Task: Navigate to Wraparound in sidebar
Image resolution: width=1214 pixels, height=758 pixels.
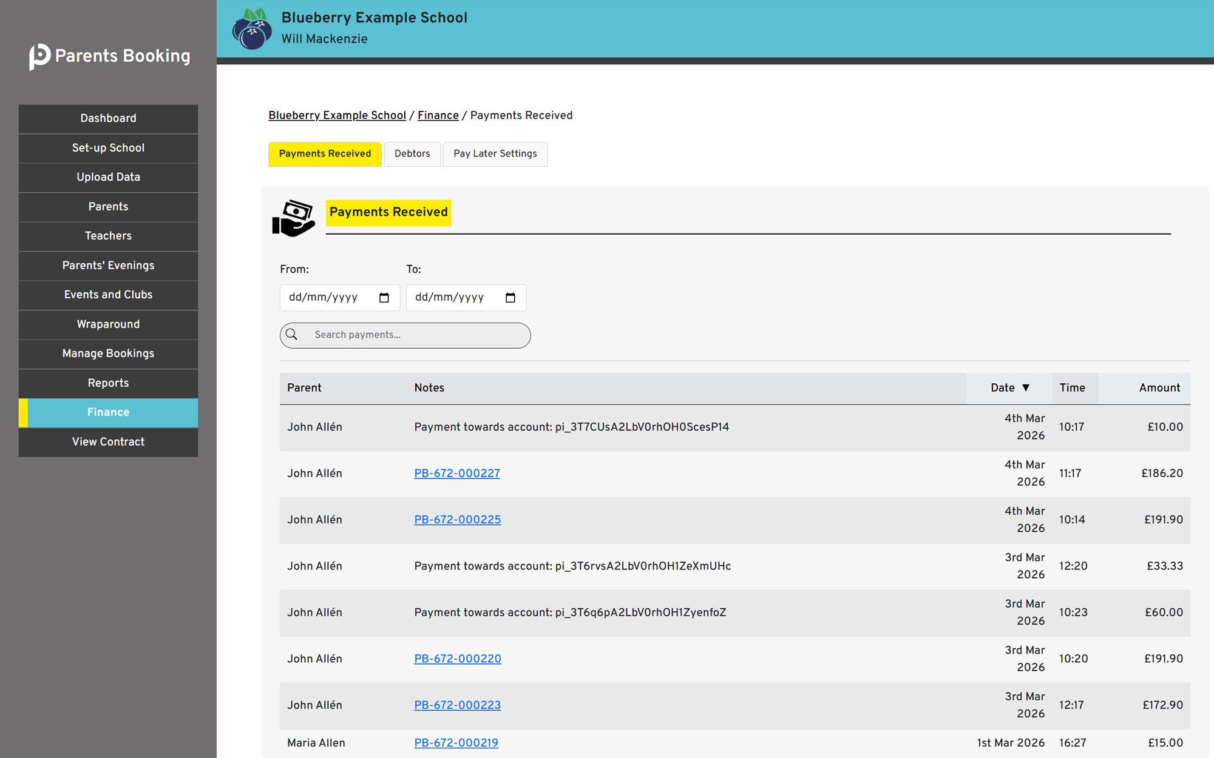Action: (x=108, y=324)
